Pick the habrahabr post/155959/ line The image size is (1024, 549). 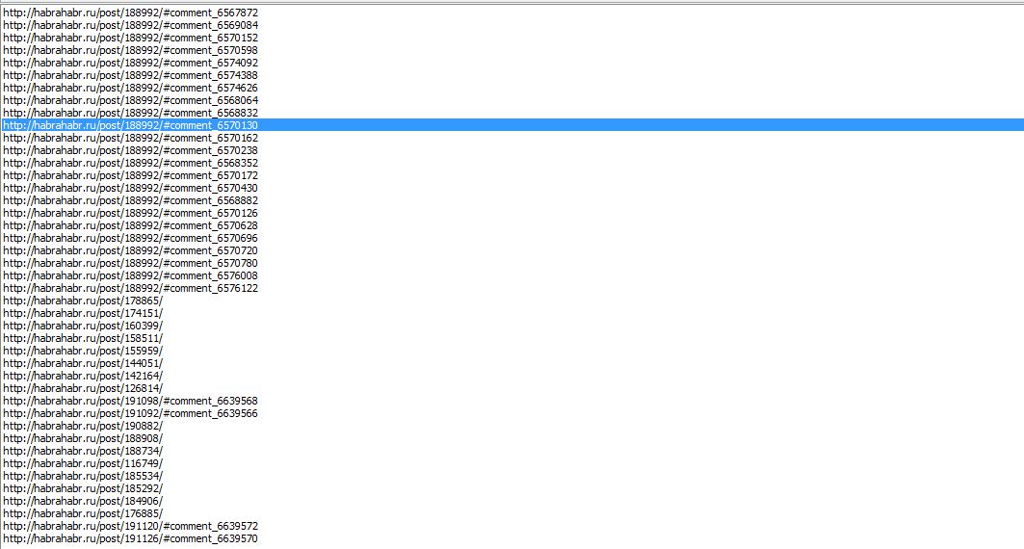pos(83,351)
